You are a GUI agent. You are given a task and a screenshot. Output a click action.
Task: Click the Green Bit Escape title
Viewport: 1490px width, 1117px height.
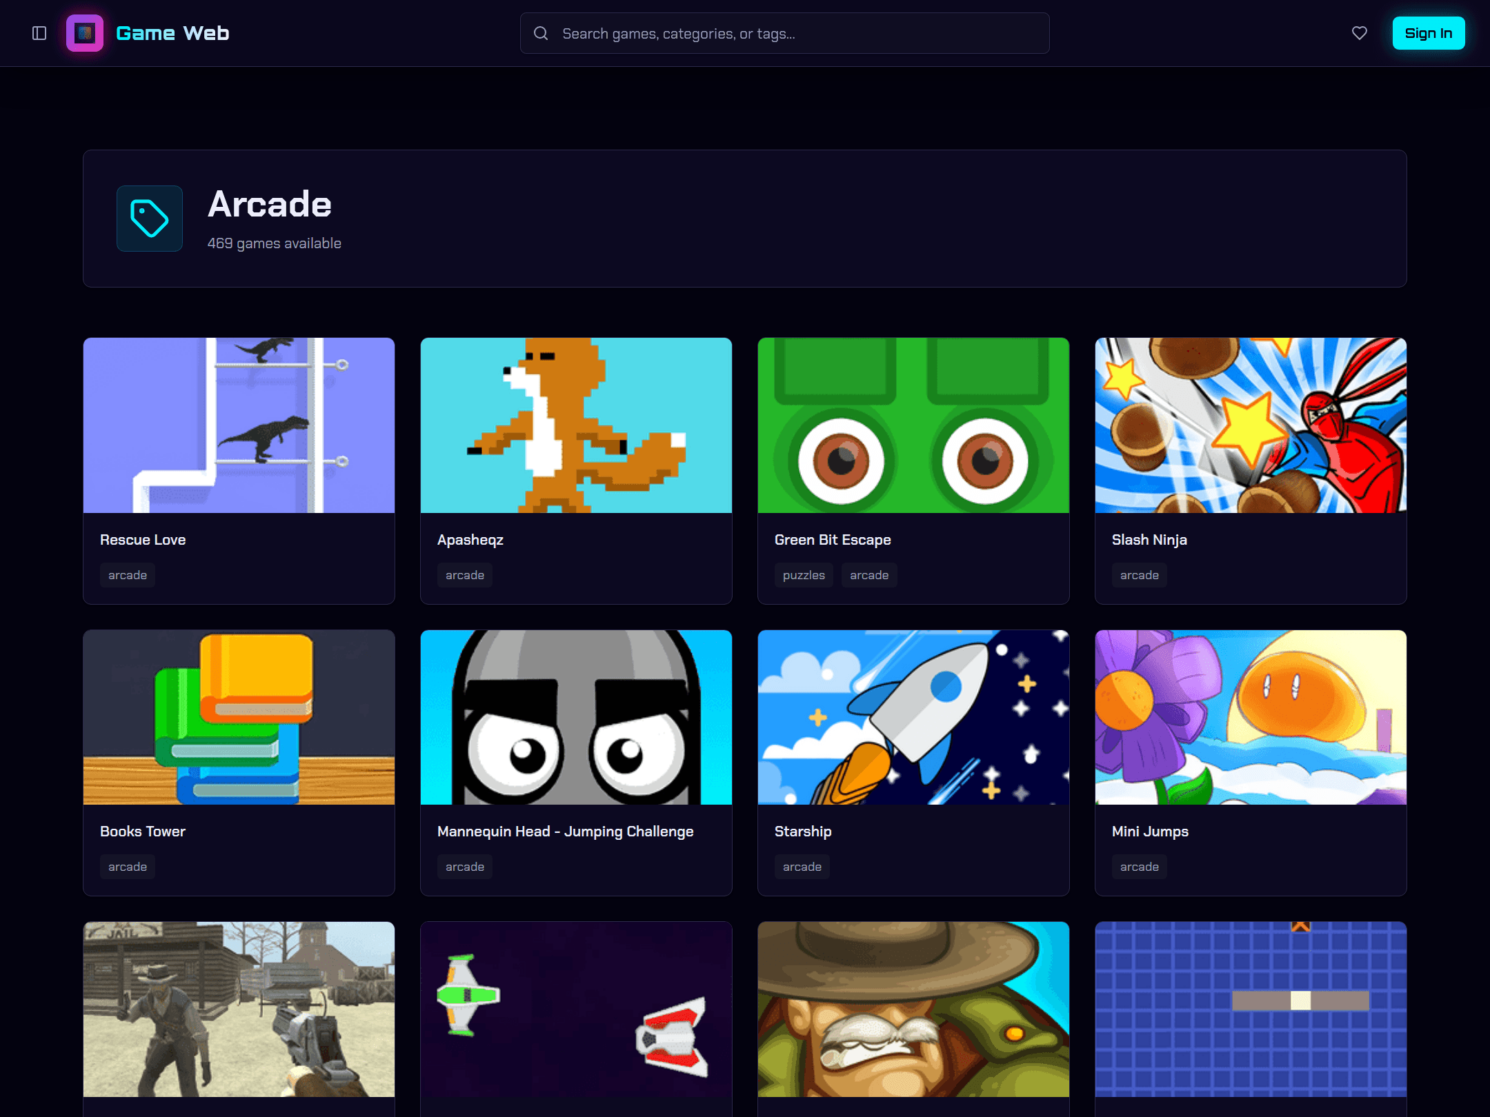point(833,540)
